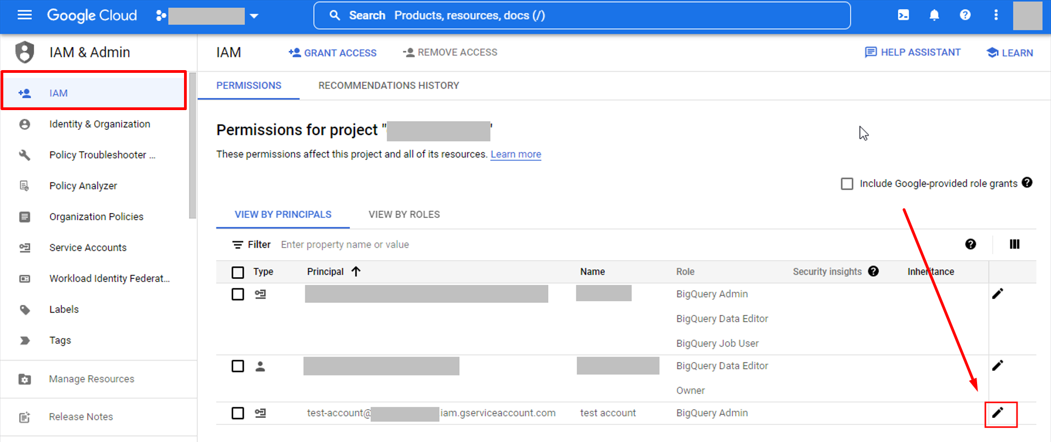This screenshot has width=1051, height=442.
Task: Open Service Accounts in the sidebar
Action: [x=88, y=248]
